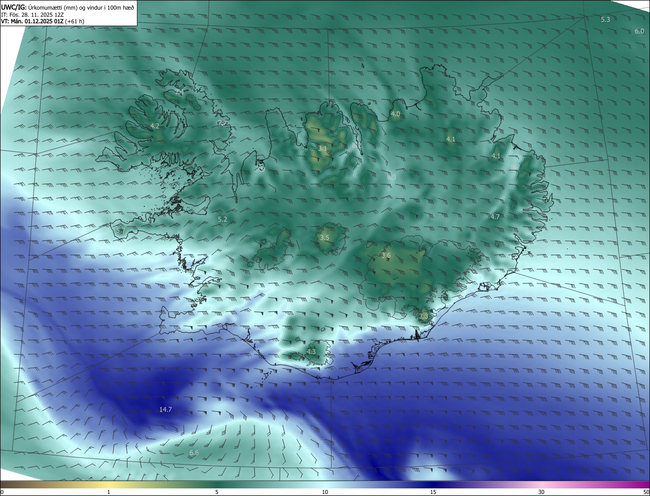This screenshot has height=496, width=650.
Task: Click the 3.3 value label
Action: pos(424,316)
